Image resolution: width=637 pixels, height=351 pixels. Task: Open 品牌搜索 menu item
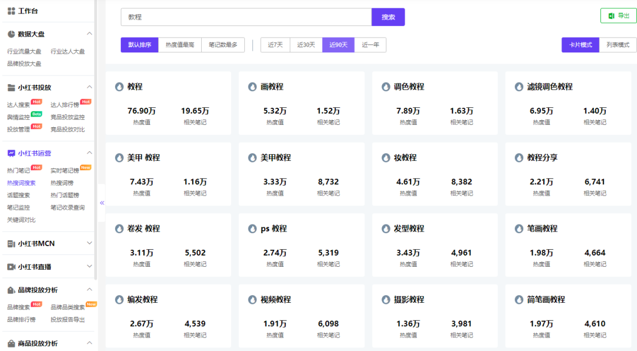point(18,307)
